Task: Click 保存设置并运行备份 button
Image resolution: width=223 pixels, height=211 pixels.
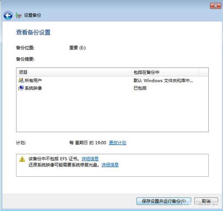Action: click(164, 201)
